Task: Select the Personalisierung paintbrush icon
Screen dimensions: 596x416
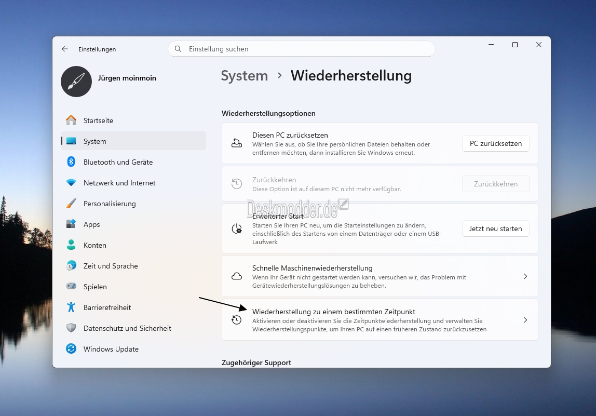Action: pyautogui.click(x=71, y=204)
